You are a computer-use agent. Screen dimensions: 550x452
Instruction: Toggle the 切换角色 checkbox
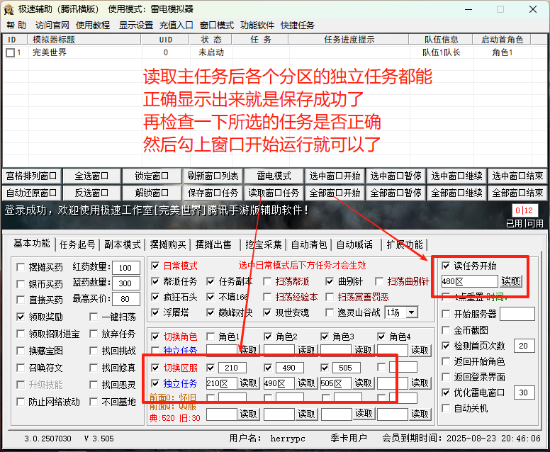coord(155,337)
